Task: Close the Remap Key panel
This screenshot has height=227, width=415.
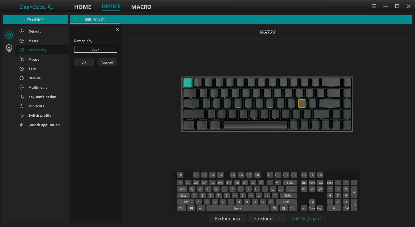Action: (x=118, y=30)
